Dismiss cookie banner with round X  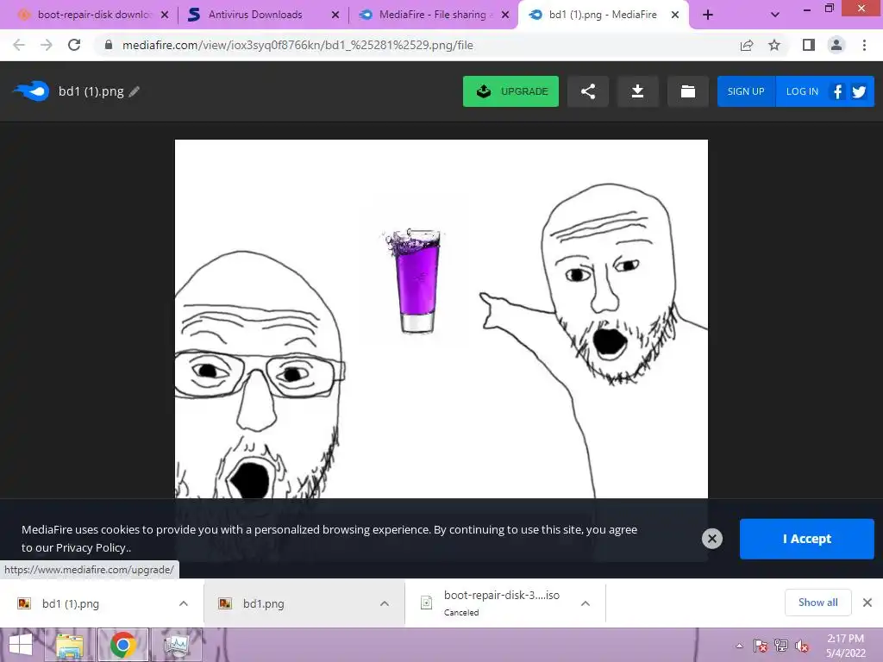click(711, 539)
